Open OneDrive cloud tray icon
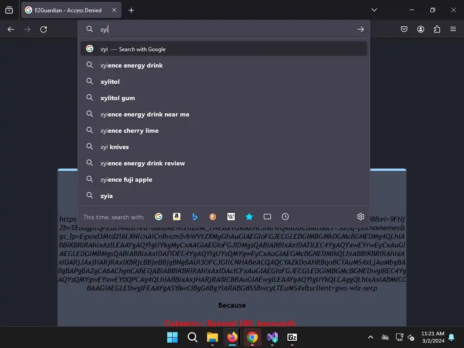 (x=385, y=337)
